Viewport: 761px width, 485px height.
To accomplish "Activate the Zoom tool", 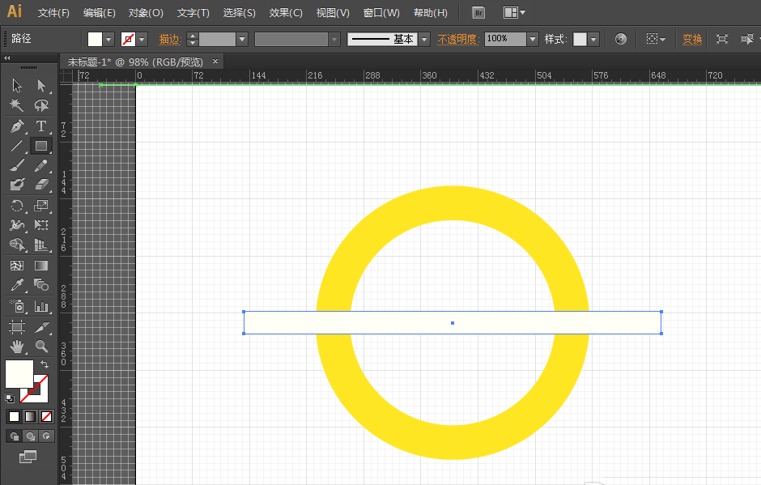I will (x=41, y=347).
